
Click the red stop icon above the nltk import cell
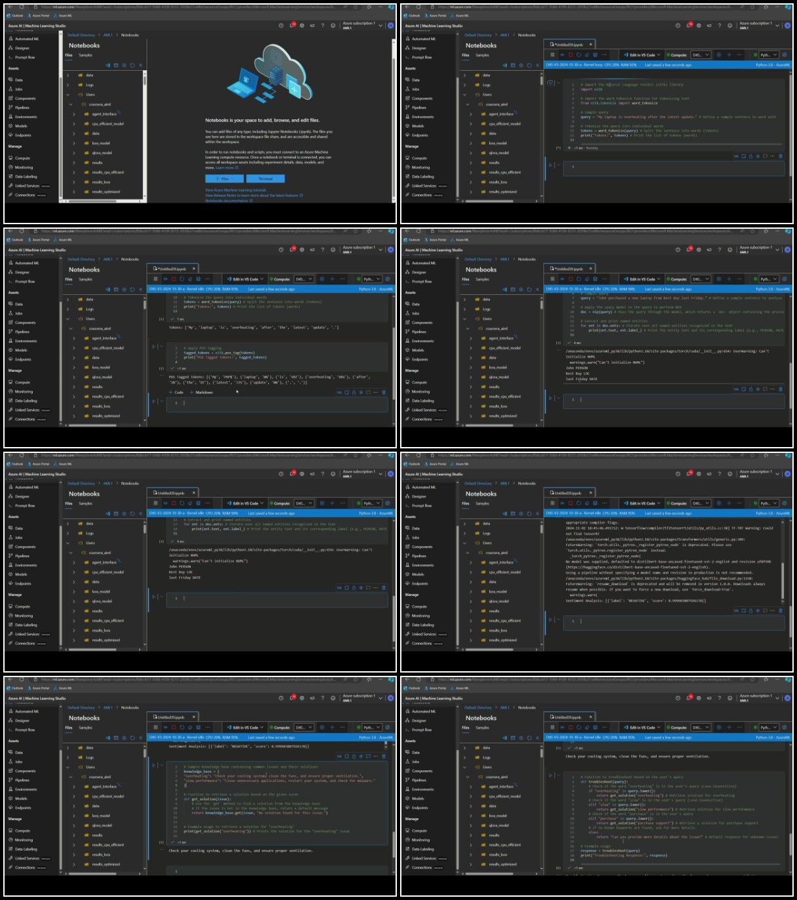pos(571,55)
